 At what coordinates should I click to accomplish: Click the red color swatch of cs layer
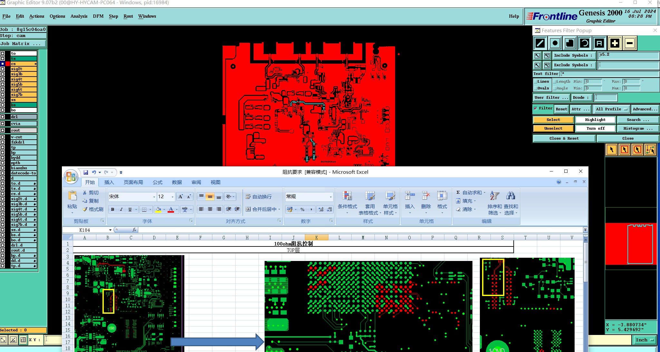click(8, 64)
